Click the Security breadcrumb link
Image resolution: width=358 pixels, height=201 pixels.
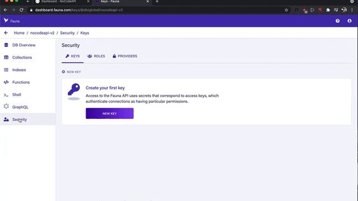tap(67, 33)
